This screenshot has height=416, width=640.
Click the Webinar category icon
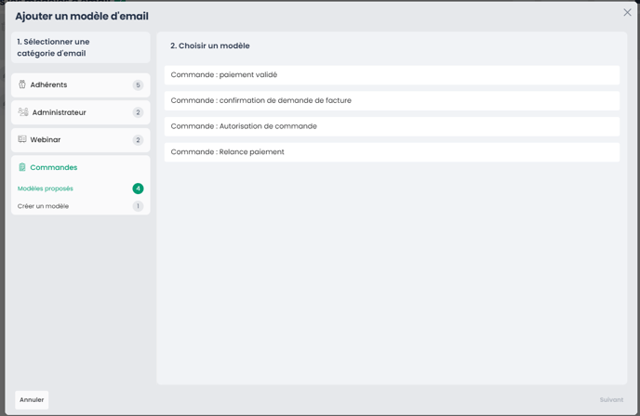(22, 139)
